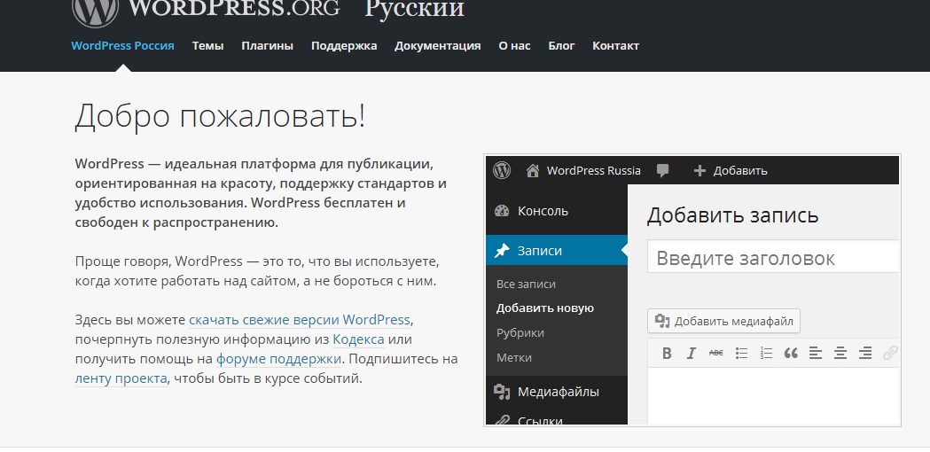Insert a bulleted list
Image resolution: width=930 pixels, height=452 pixels.
pos(741,354)
